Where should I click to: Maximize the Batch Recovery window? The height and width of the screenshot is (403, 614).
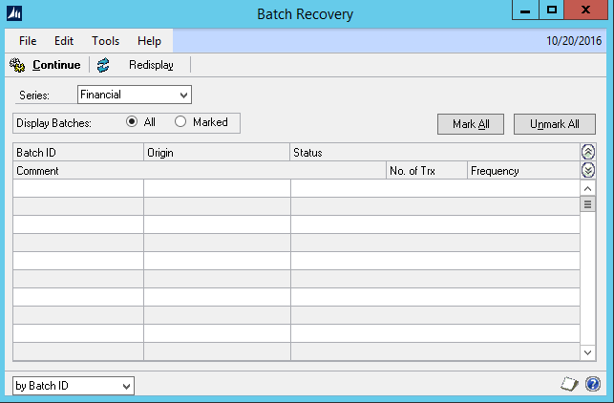click(x=552, y=11)
